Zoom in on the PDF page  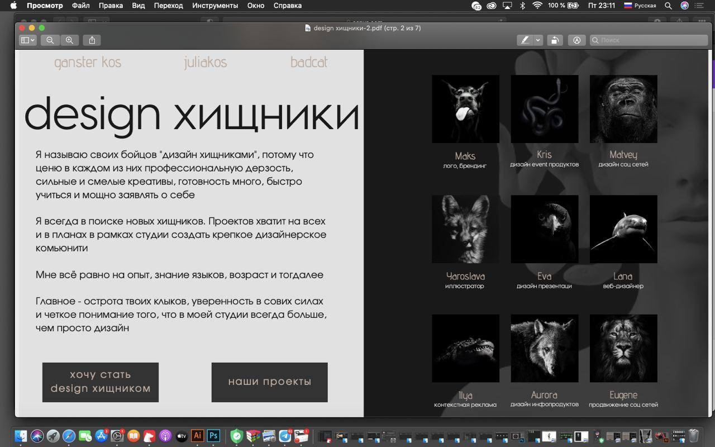(x=69, y=40)
